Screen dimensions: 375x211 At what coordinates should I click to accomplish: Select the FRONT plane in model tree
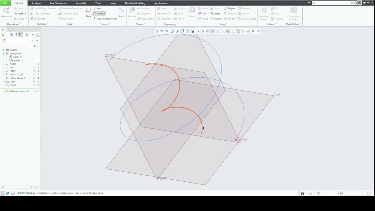pos(13,71)
